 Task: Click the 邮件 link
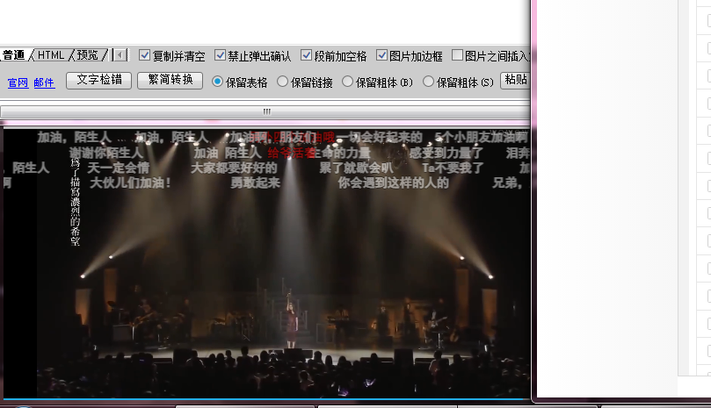click(44, 82)
